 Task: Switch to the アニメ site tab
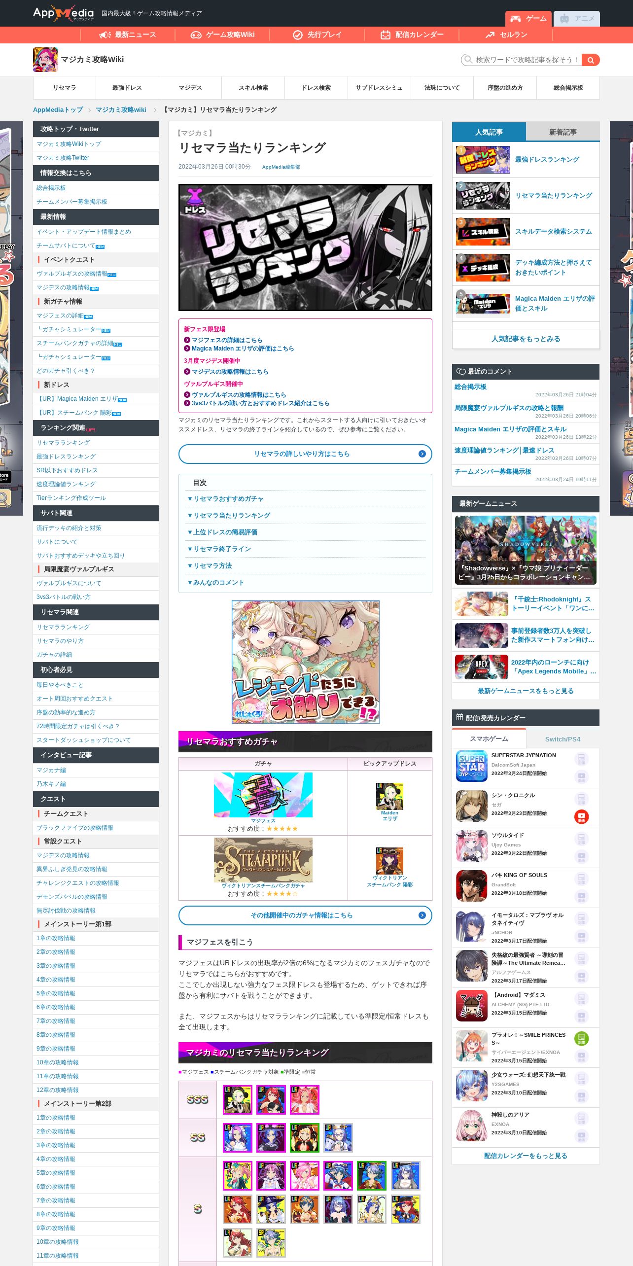tap(577, 18)
